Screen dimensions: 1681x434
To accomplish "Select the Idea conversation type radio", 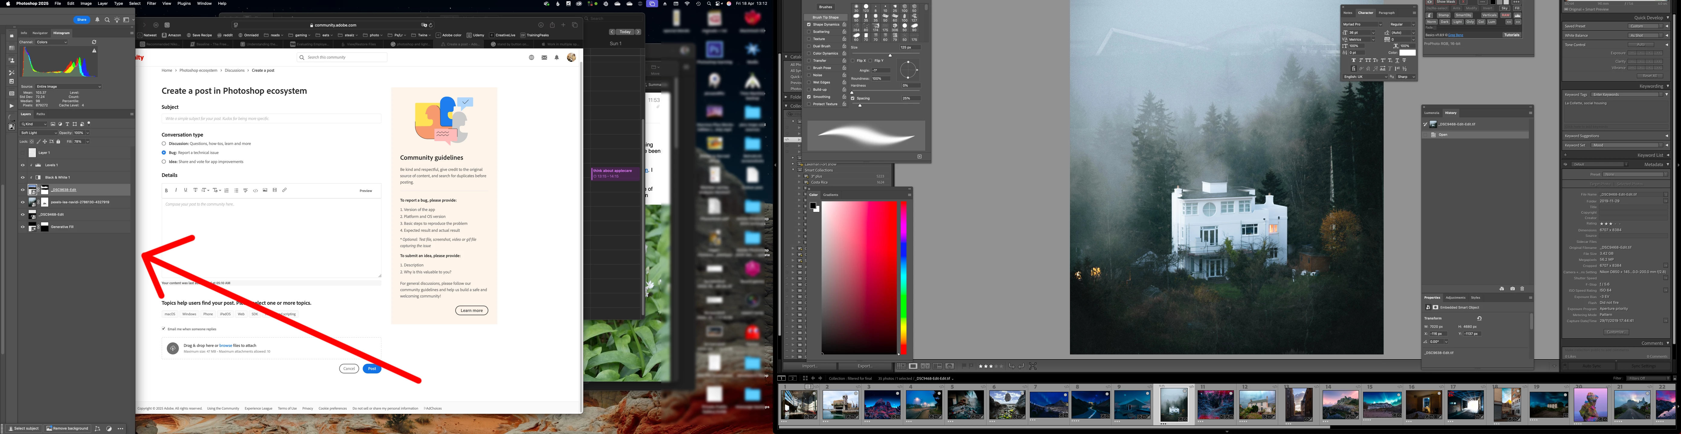I will pyautogui.click(x=164, y=162).
